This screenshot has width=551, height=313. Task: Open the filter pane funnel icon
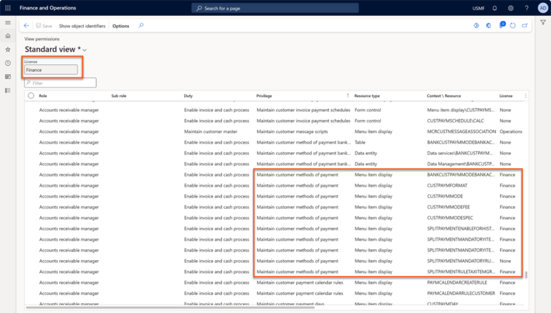pyautogui.click(x=543, y=22)
